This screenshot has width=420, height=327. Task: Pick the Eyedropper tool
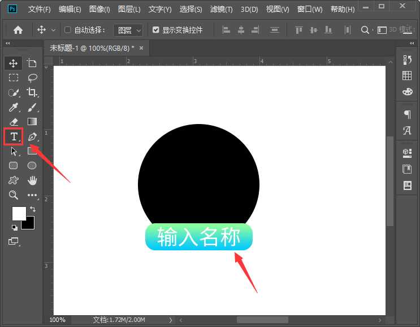tap(14, 107)
